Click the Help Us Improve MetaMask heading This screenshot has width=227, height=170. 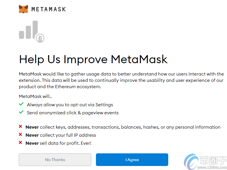93,59
